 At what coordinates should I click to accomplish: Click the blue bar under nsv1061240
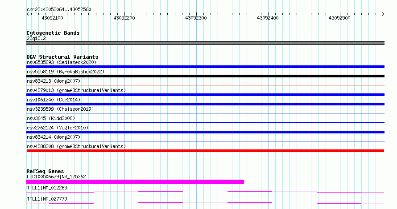coord(205,104)
